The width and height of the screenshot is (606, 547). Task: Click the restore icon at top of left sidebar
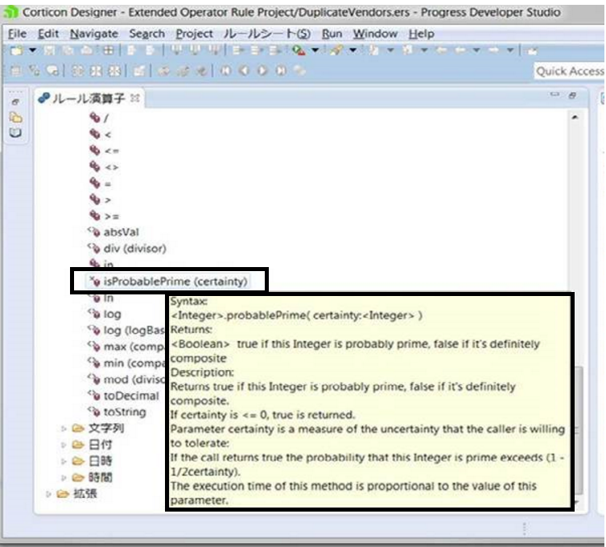15,102
